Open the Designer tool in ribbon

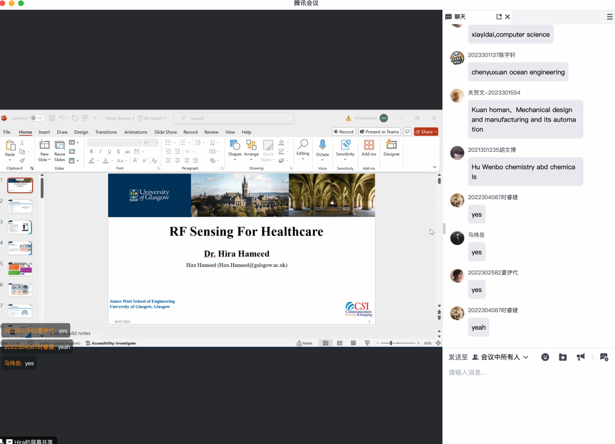coord(391,145)
